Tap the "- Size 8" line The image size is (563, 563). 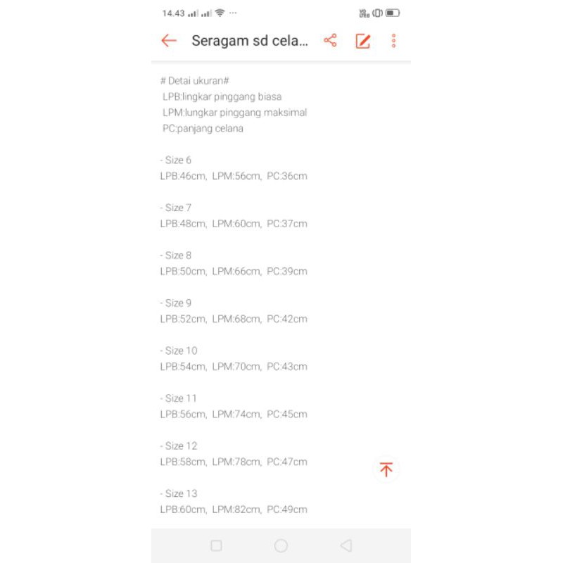point(175,255)
